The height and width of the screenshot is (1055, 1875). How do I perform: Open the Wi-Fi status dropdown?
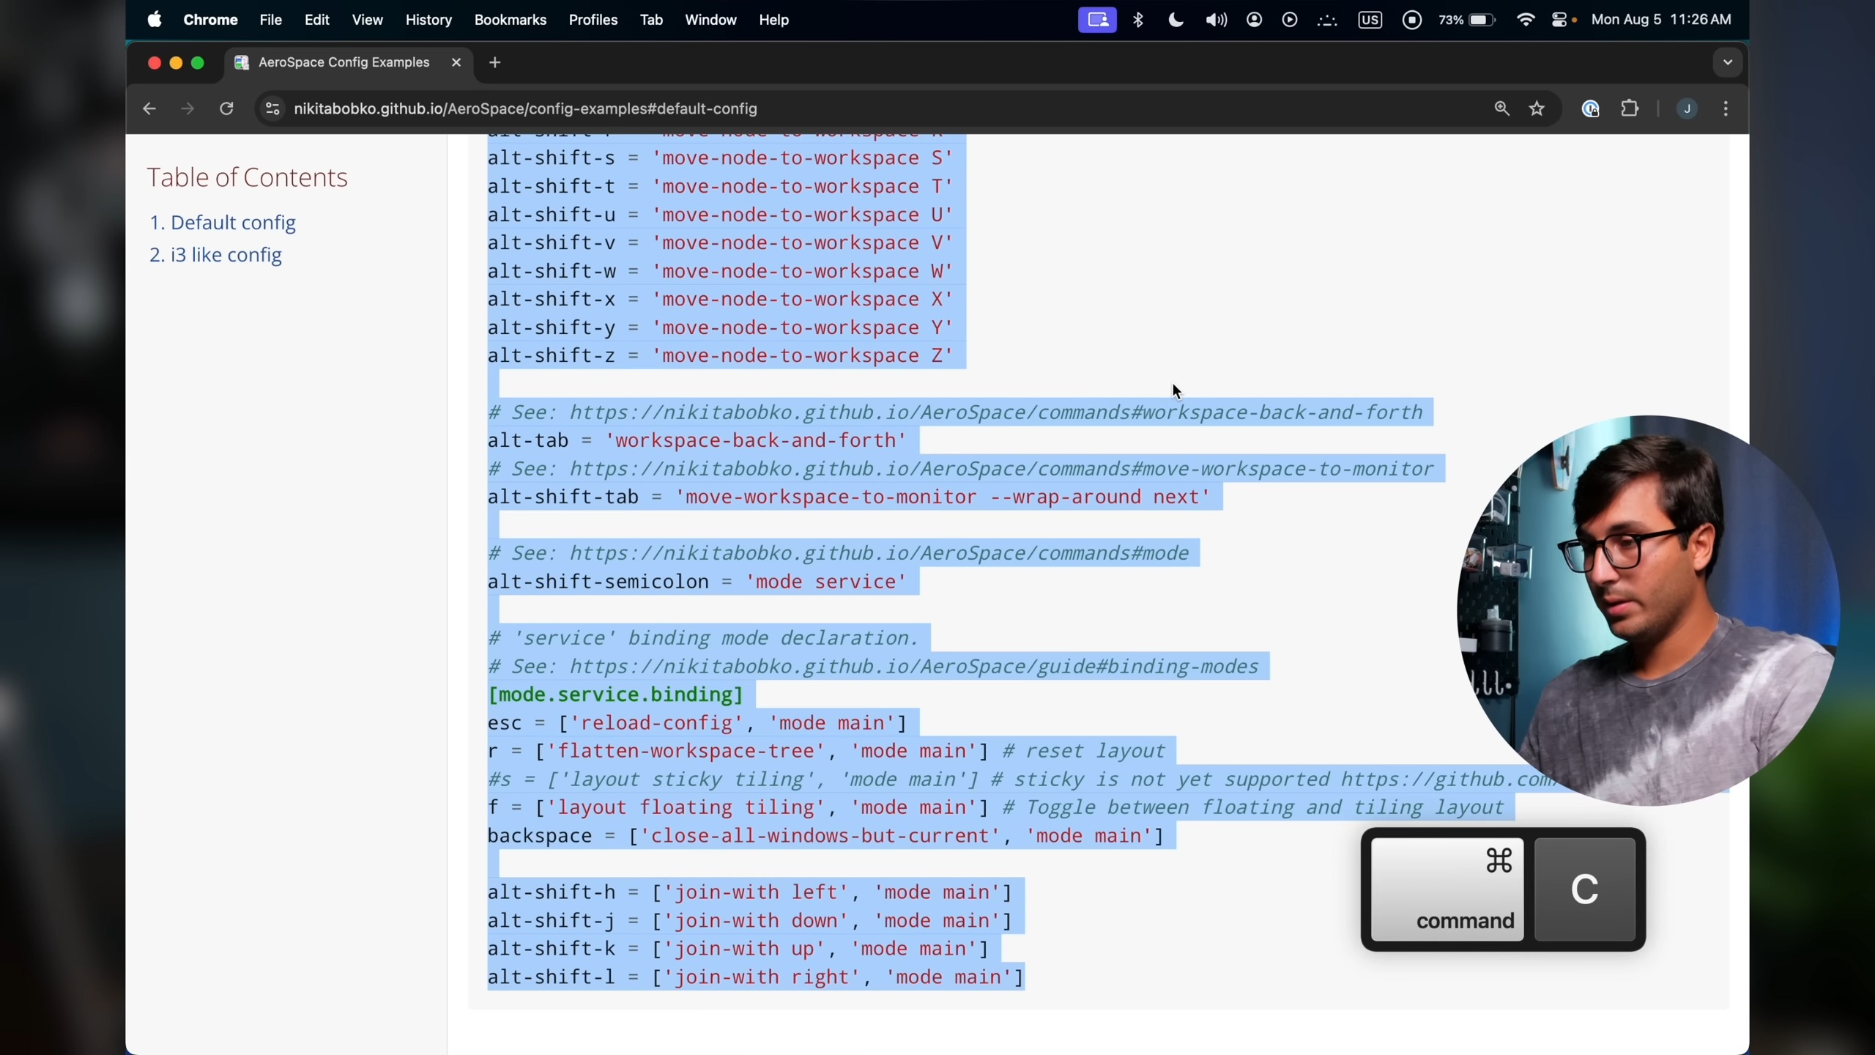pyautogui.click(x=1526, y=20)
